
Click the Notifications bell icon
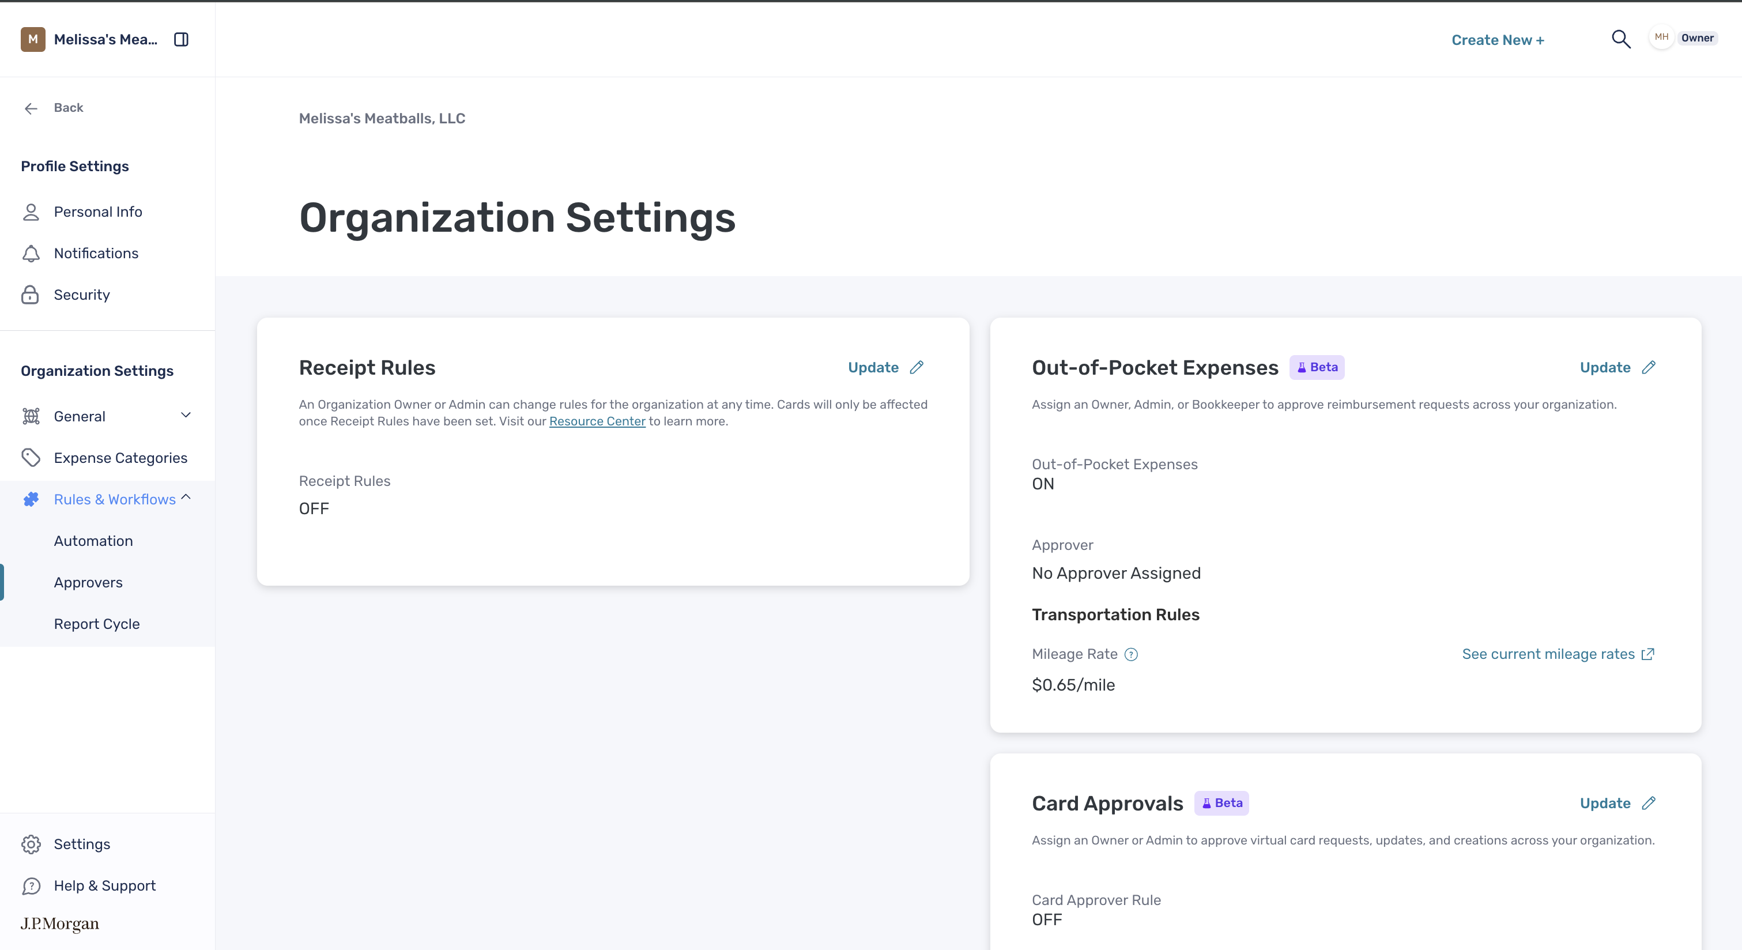click(31, 254)
